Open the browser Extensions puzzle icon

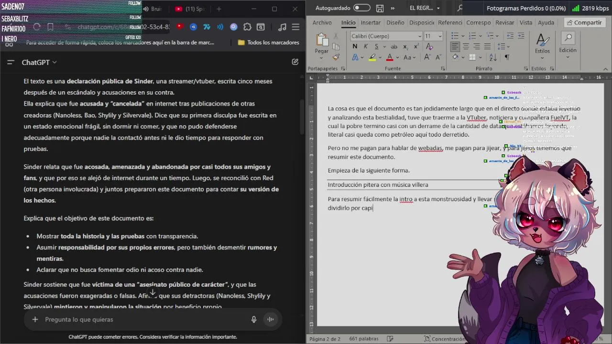coord(247,27)
